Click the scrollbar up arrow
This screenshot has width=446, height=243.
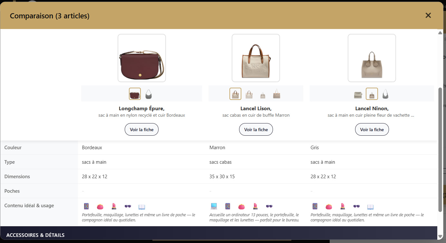pos(440,33)
